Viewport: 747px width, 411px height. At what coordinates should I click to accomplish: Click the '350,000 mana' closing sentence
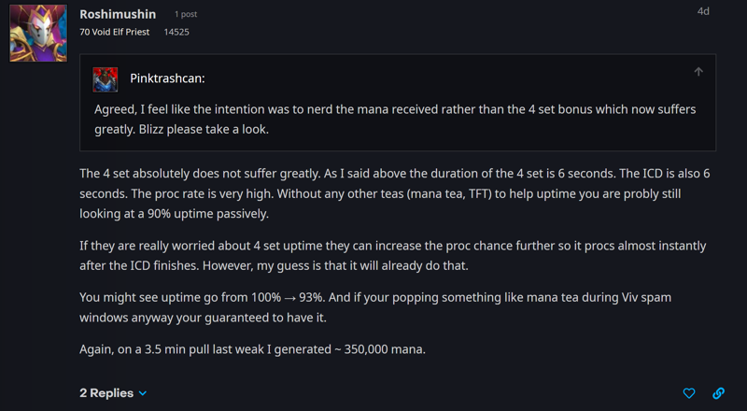(252, 349)
